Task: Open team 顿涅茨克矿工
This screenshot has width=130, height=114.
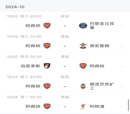Action: 102,86
